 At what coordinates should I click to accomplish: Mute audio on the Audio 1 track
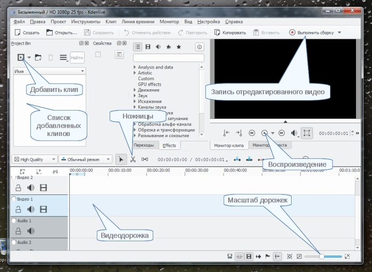point(31,231)
